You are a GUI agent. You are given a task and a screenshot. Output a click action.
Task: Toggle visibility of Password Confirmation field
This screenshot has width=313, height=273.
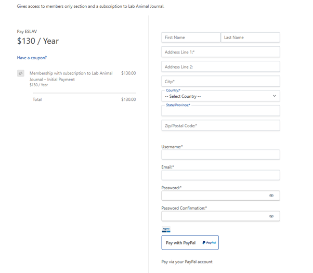[x=271, y=216]
